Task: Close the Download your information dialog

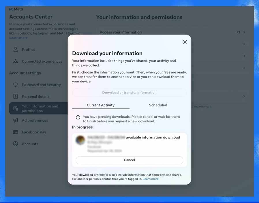Action: pos(185,42)
